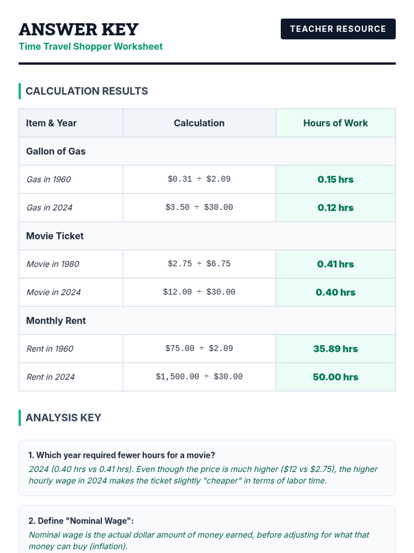Click the 0.40 hrs result cell
Image resolution: width=414 pixels, height=553 pixels.
point(335,292)
